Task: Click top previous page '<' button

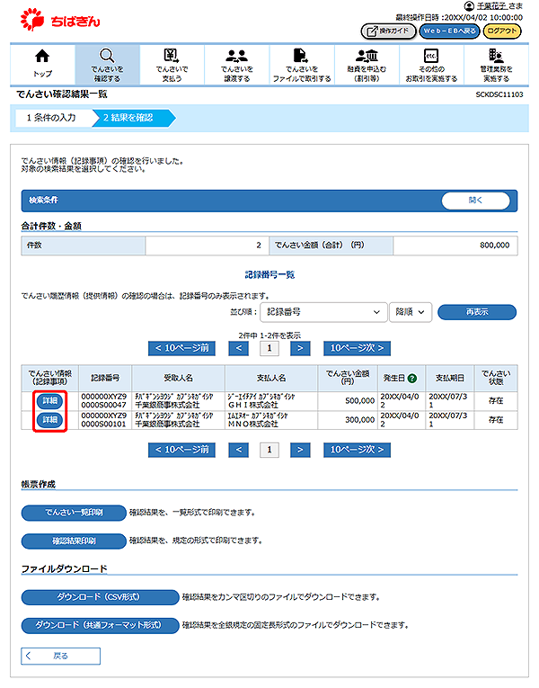Action: point(239,348)
